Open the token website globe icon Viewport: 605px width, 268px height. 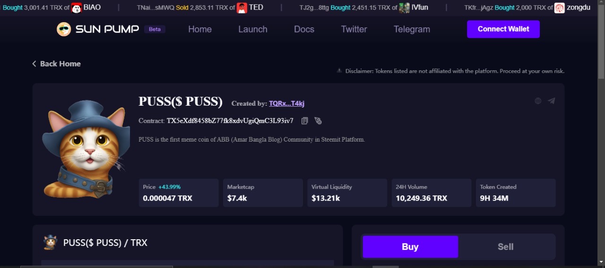click(538, 100)
